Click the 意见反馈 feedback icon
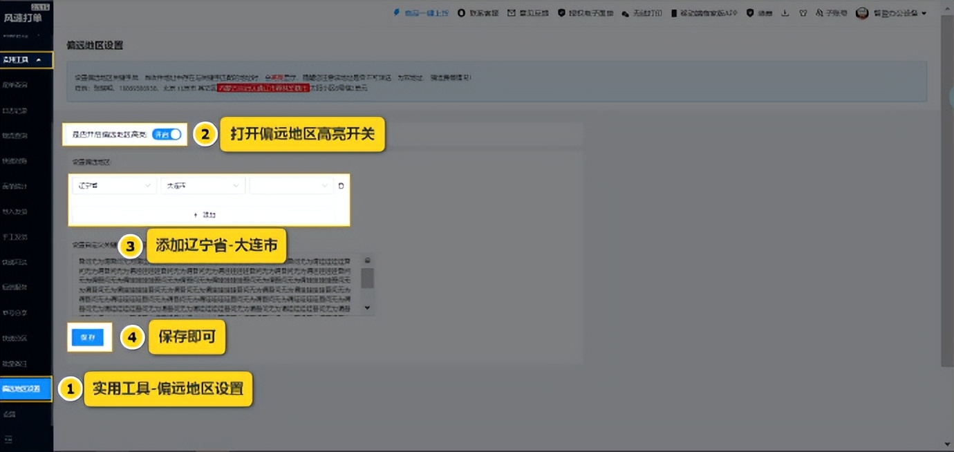954x452 pixels. pyautogui.click(x=528, y=12)
